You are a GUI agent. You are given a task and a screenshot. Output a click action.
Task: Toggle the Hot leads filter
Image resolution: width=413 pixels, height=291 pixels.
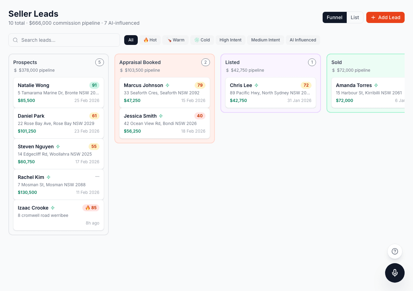pos(150,40)
